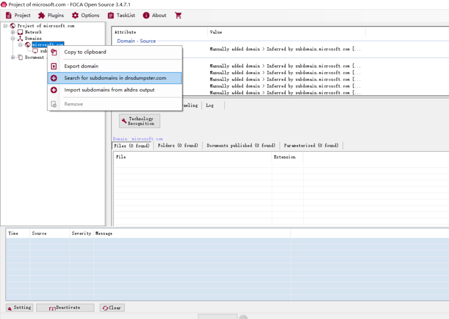Click the plus icon beside dnsdumpster search
Screen dimensions: 449x319
[54, 78]
